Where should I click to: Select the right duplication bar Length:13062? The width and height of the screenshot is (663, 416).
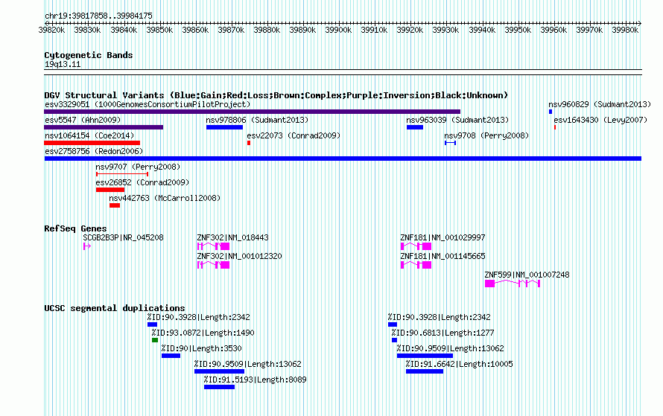click(x=425, y=356)
